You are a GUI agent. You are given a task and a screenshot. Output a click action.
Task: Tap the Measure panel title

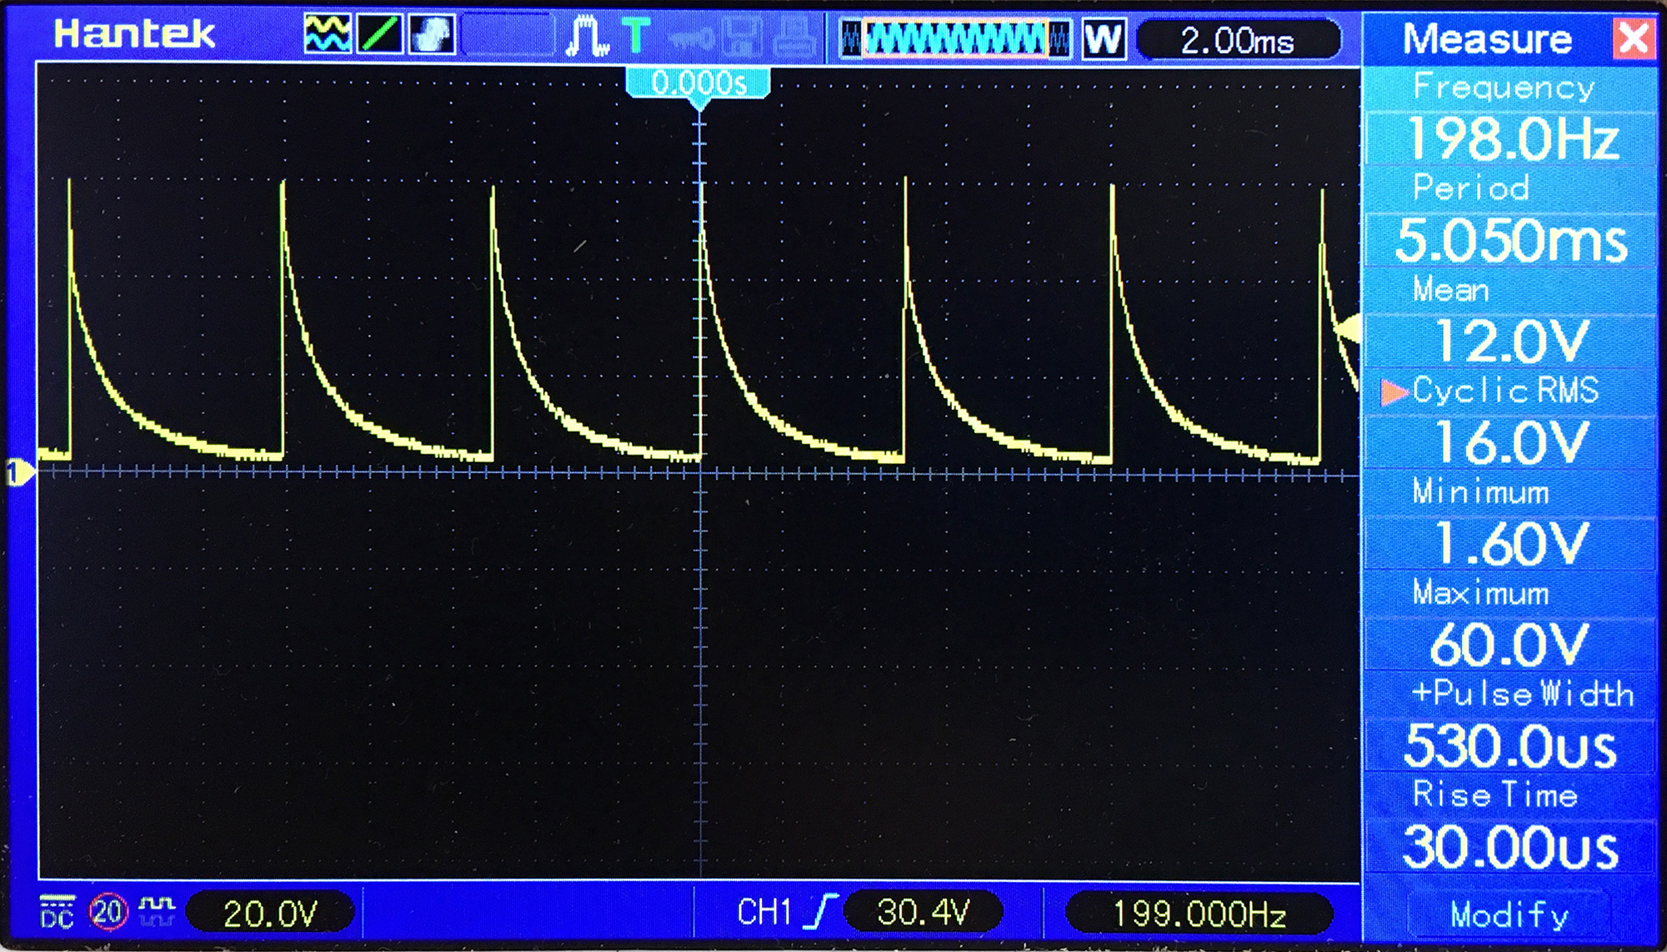click(x=1487, y=38)
